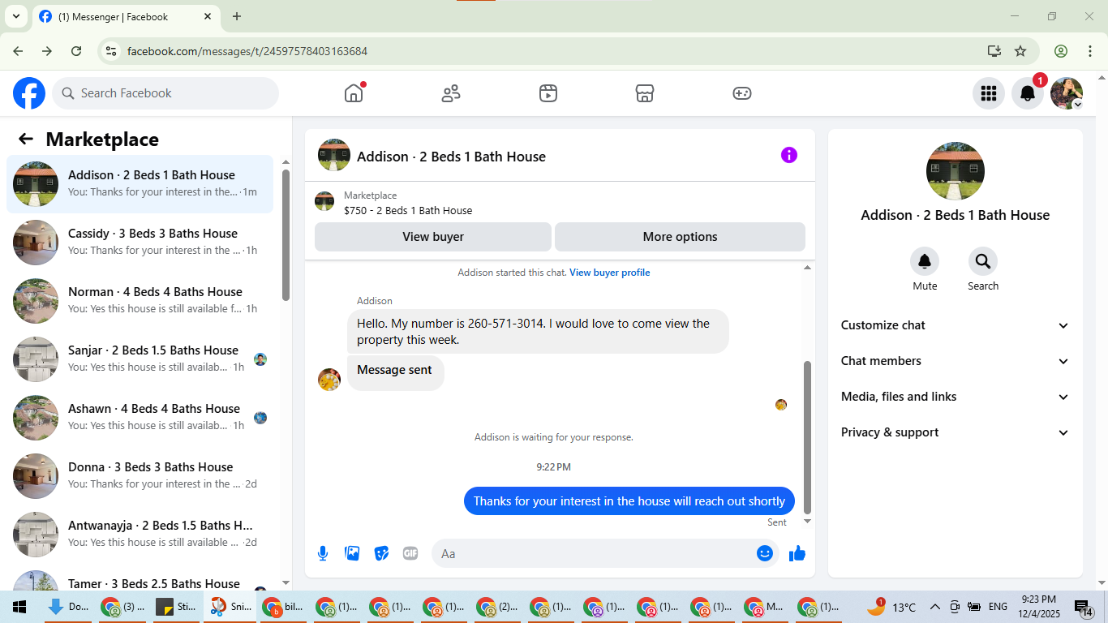
Task: Expand Media, files and links section
Action: pyautogui.click(x=955, y=397)
